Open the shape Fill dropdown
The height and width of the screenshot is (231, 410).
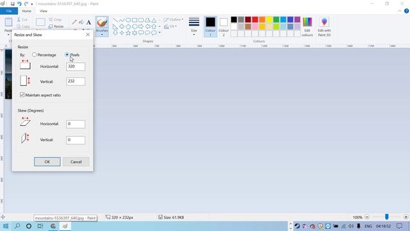(170, 26)
